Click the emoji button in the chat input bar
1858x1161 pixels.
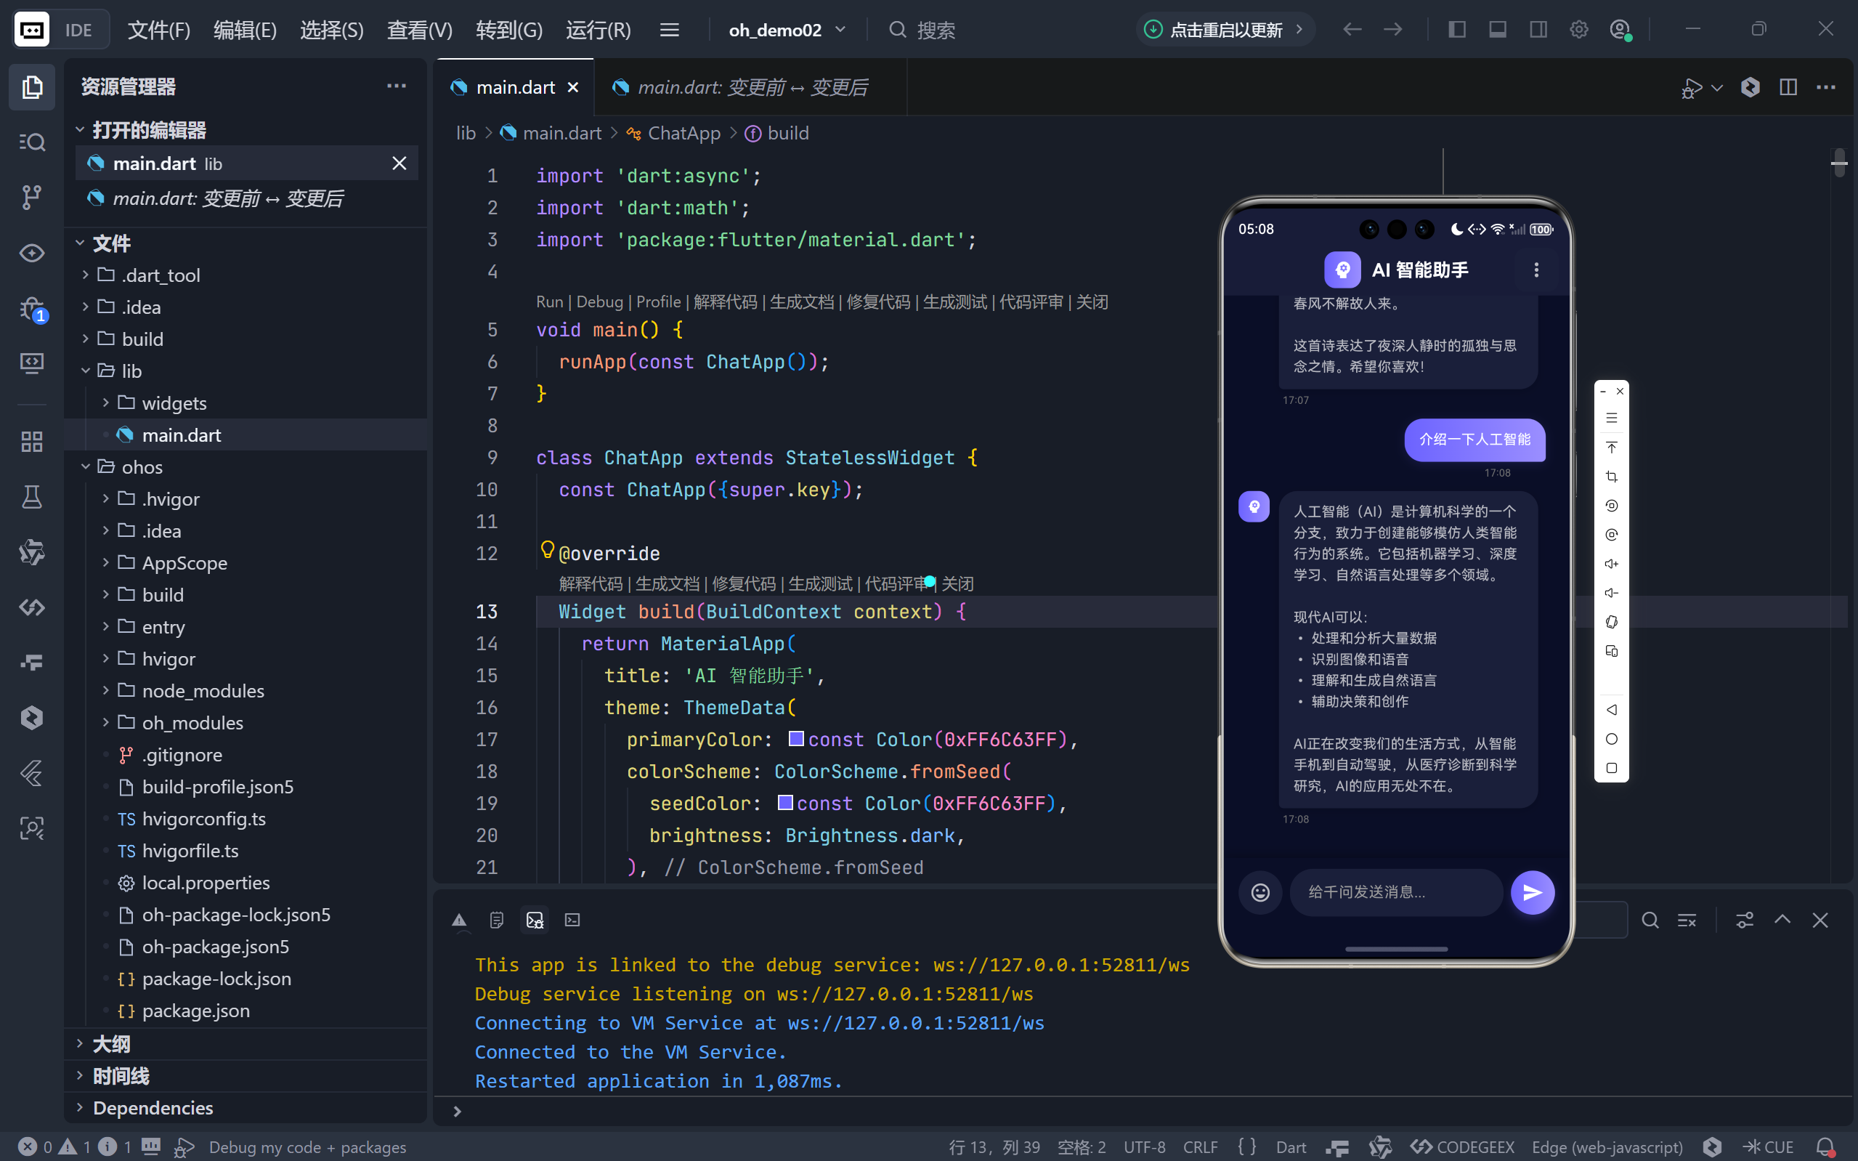1260,891
